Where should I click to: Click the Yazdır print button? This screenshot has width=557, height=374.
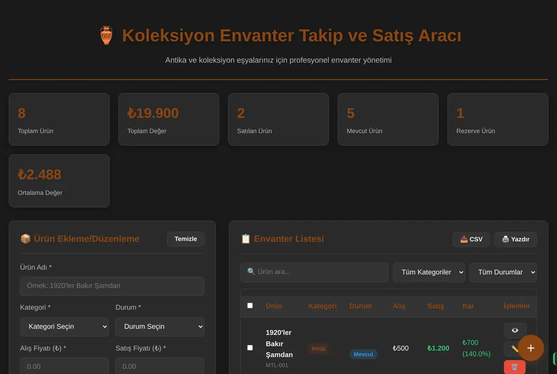[515, 239]
